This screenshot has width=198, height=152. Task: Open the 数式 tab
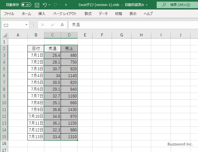coord(88,14)
